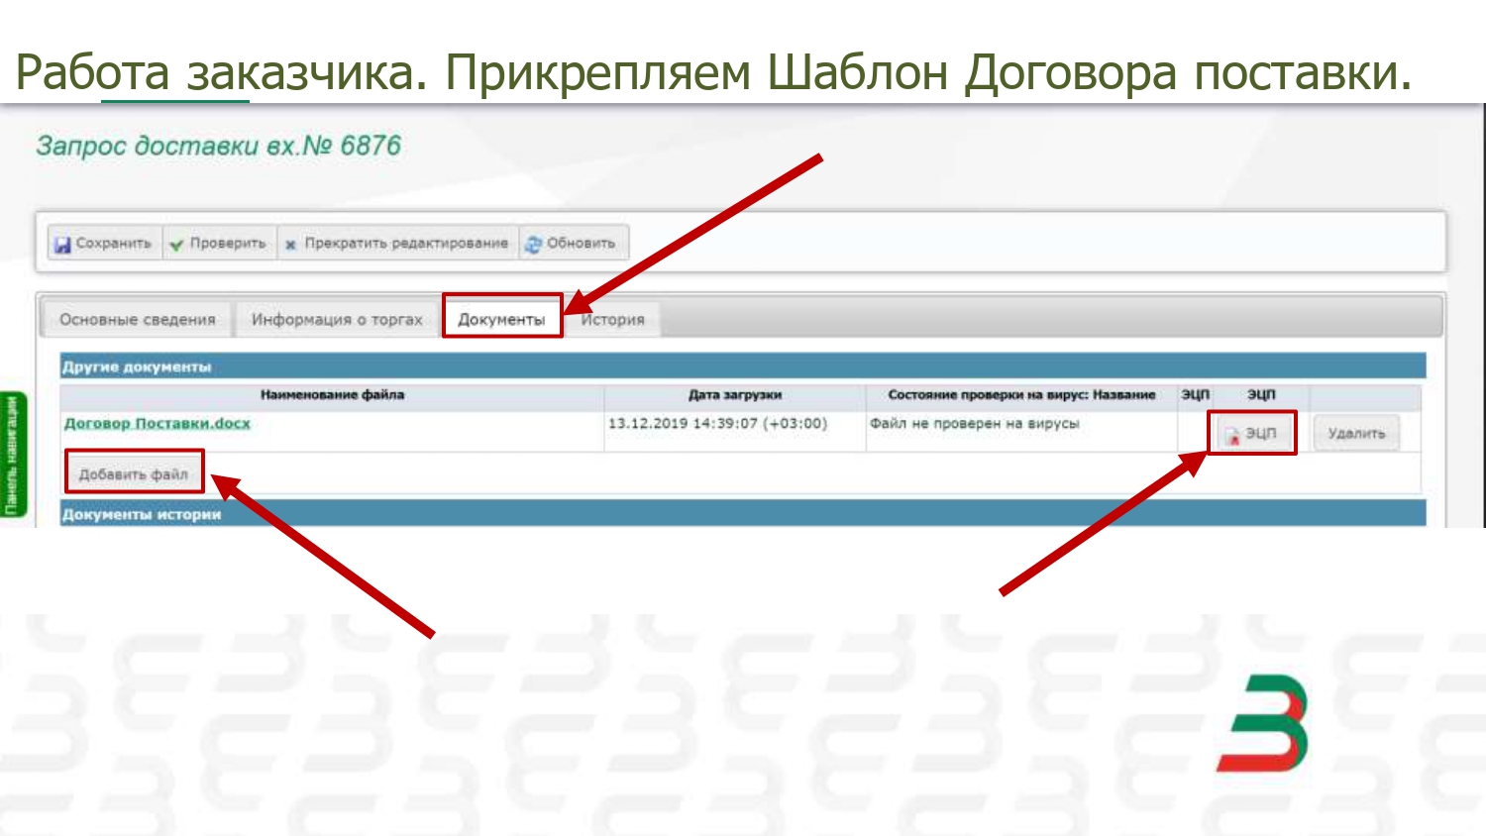The image size is (1486, 836).
Task: Expand the Документы истории section
Action: [x=142, y=514]
